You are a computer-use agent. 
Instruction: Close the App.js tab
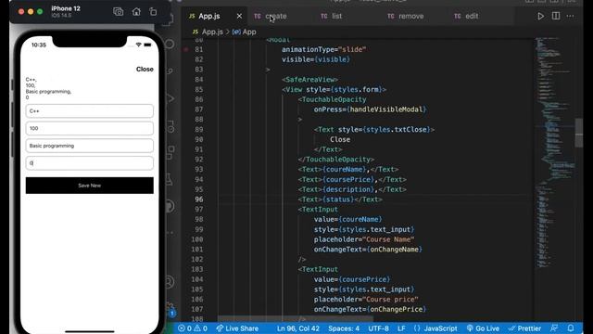pos(239,16)
